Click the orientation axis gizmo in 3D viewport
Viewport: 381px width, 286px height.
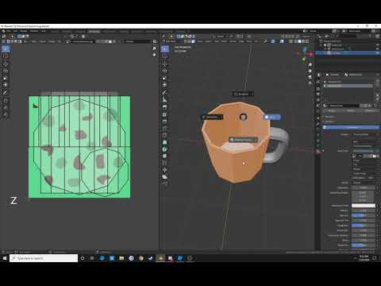pos(304,54)
